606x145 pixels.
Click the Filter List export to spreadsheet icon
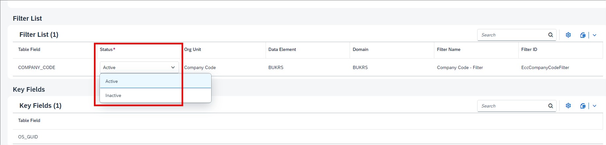click(583, 35)
